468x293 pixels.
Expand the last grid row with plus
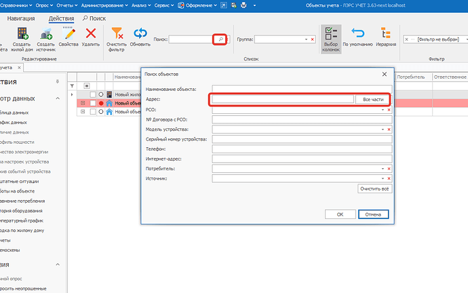point(83,112)
